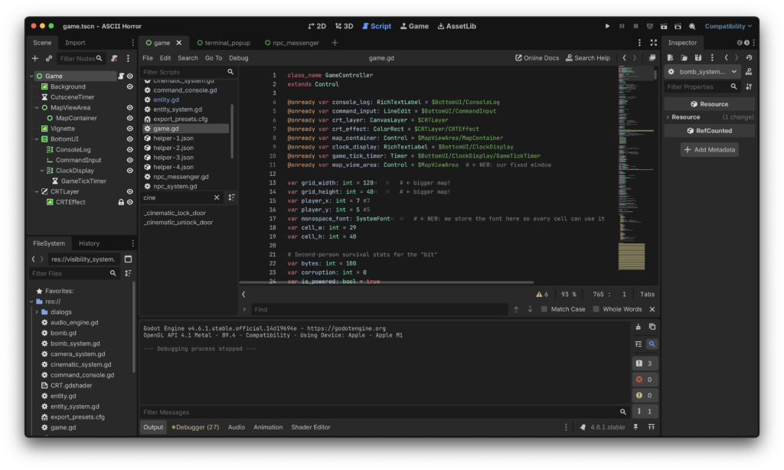This screenshot has height=470, width=784.
Task: Click the save resource icon in Inspector
Action: pos(697,57)
